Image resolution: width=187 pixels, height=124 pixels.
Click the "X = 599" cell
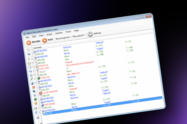(x=100, y=55)
